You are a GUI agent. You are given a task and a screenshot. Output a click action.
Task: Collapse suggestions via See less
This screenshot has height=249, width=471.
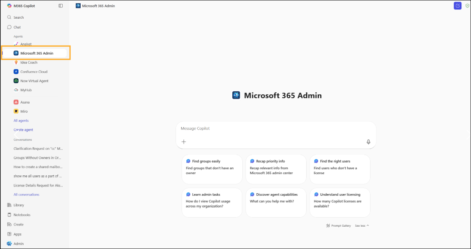[x=360, y=225]
